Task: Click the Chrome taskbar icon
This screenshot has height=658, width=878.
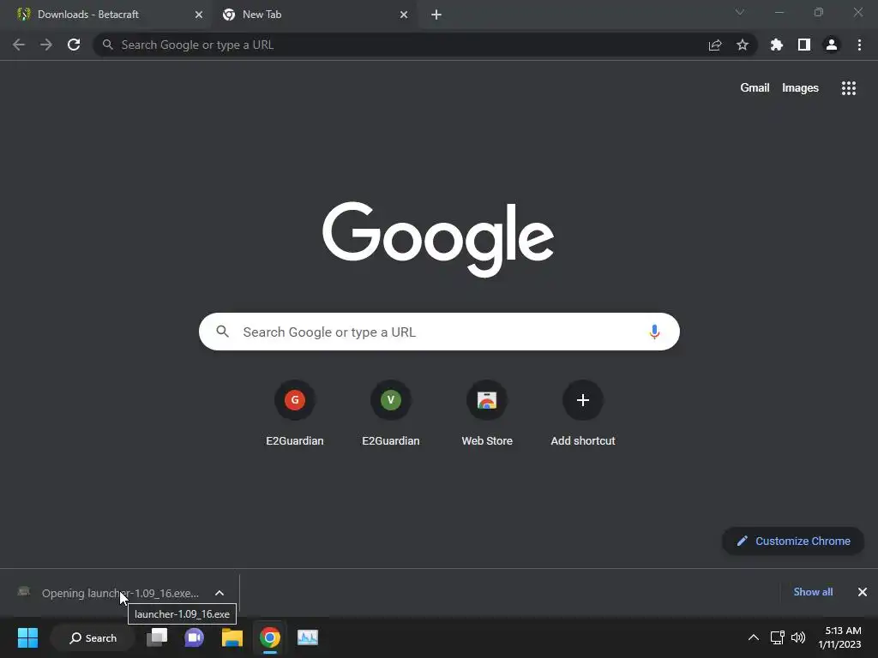Action: tap(270, 637)
